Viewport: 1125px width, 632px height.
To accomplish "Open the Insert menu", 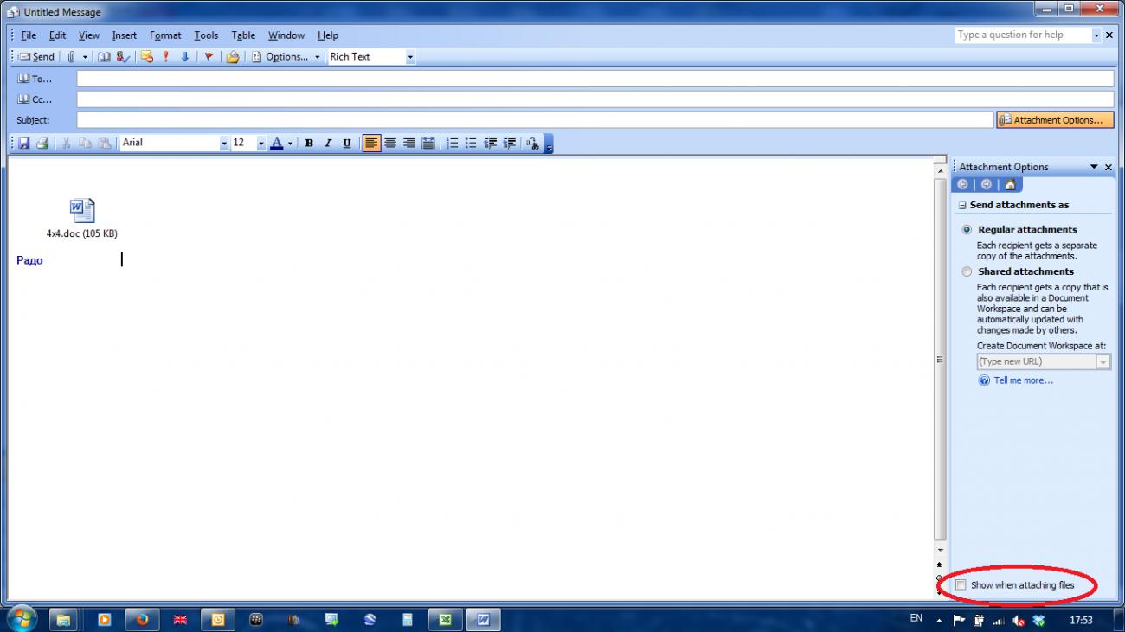I will (x=124, y=35).
